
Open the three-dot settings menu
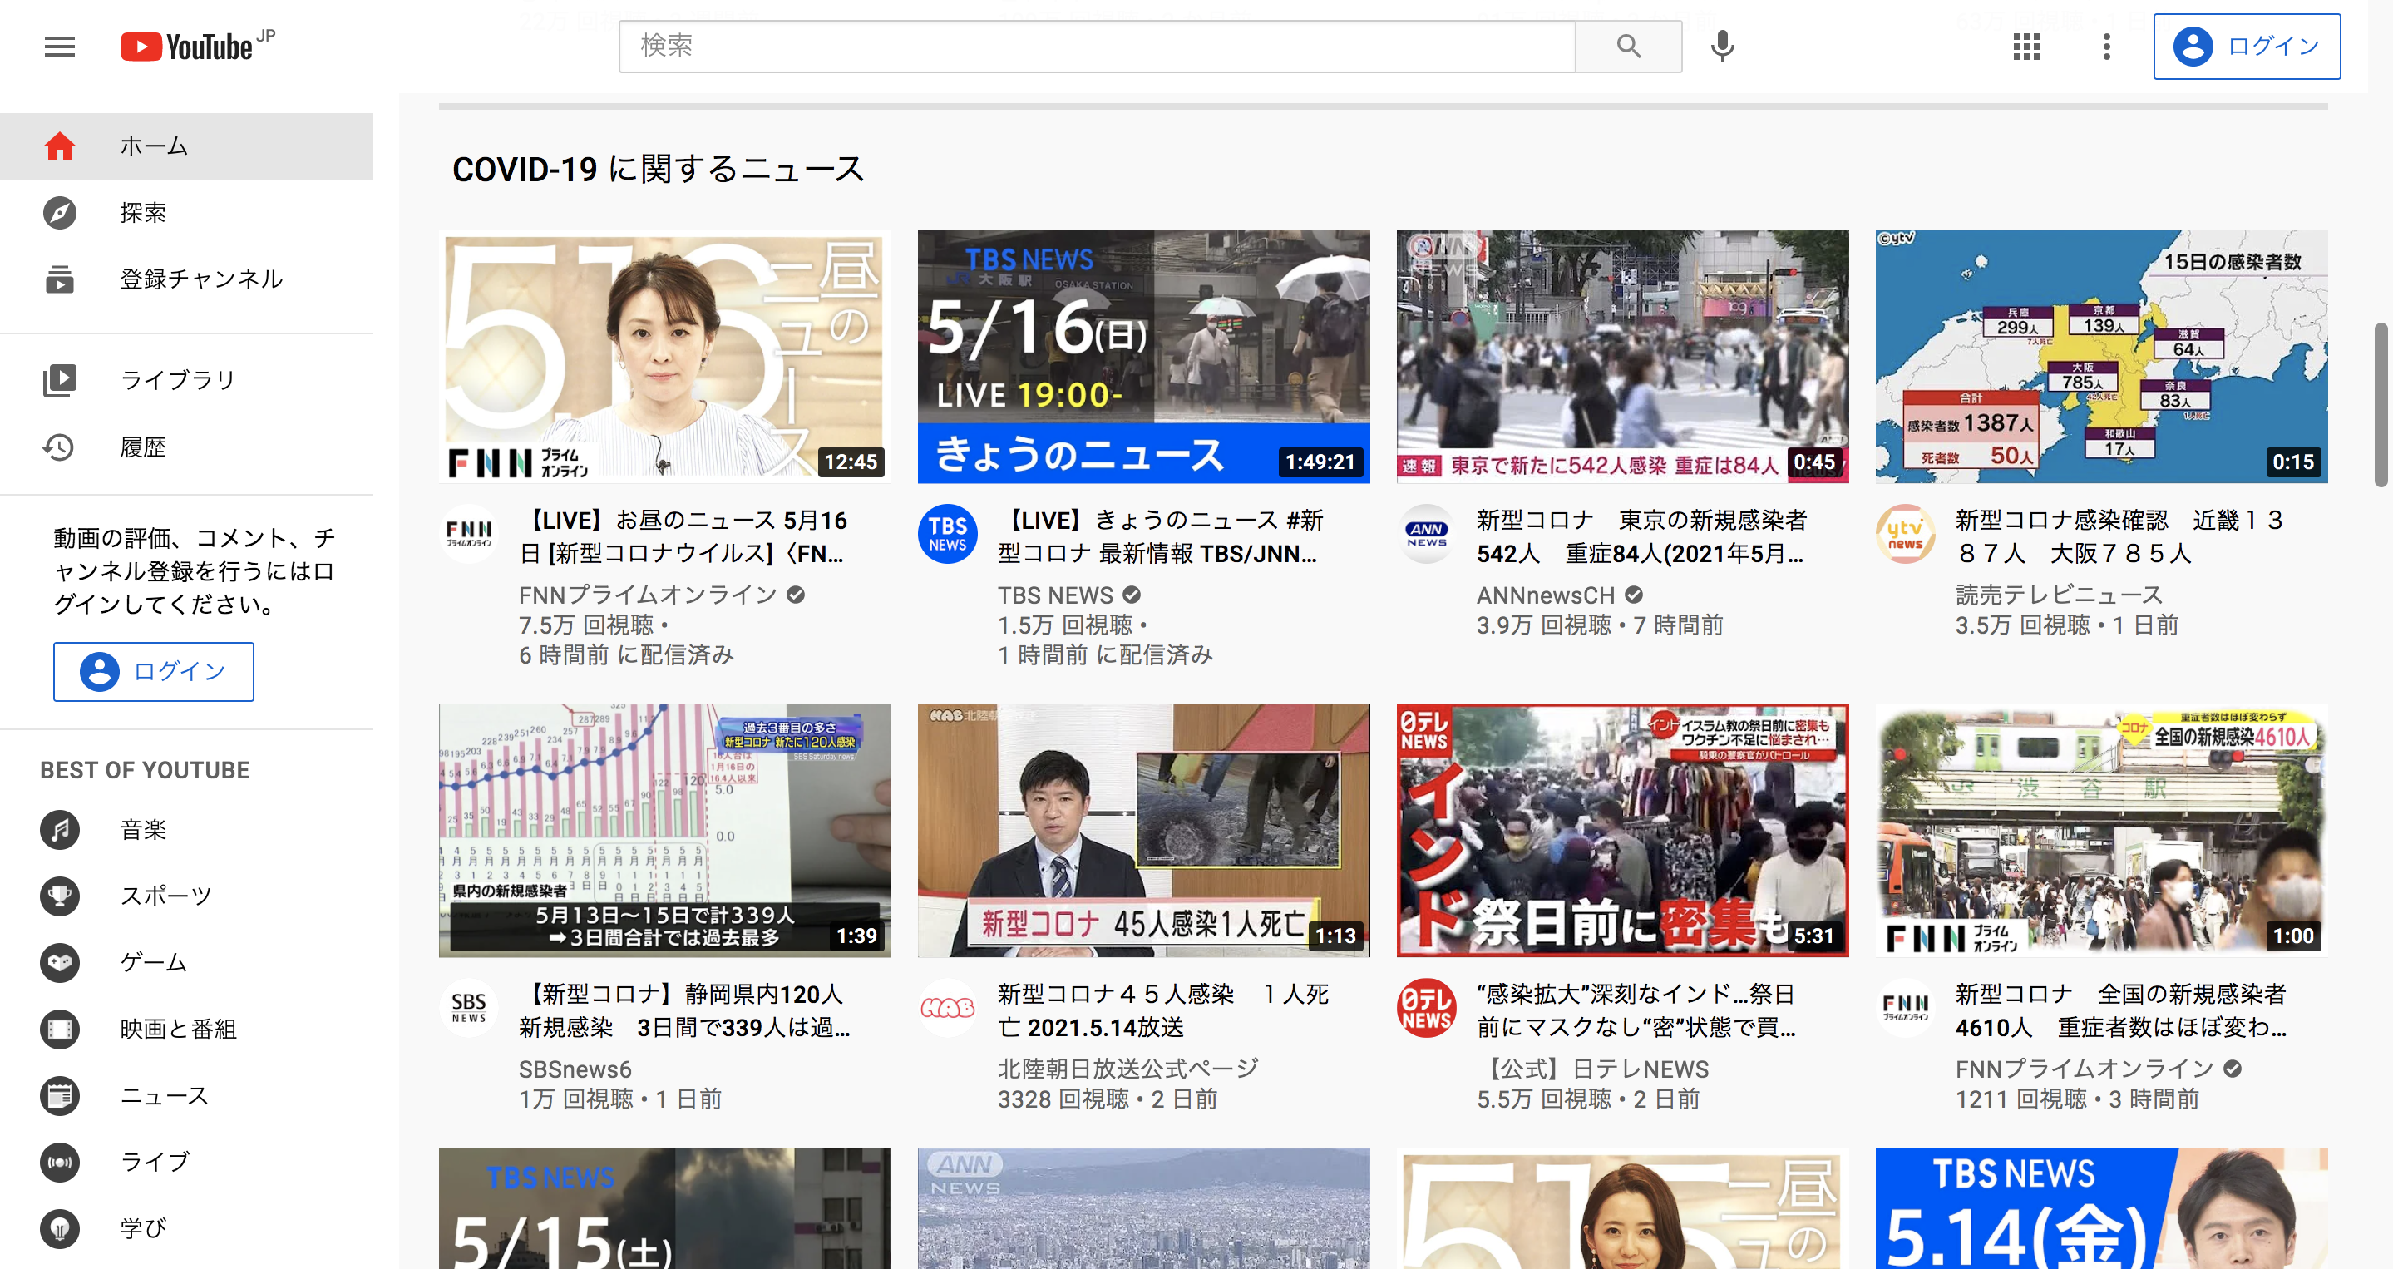(x=2106, y=47)
